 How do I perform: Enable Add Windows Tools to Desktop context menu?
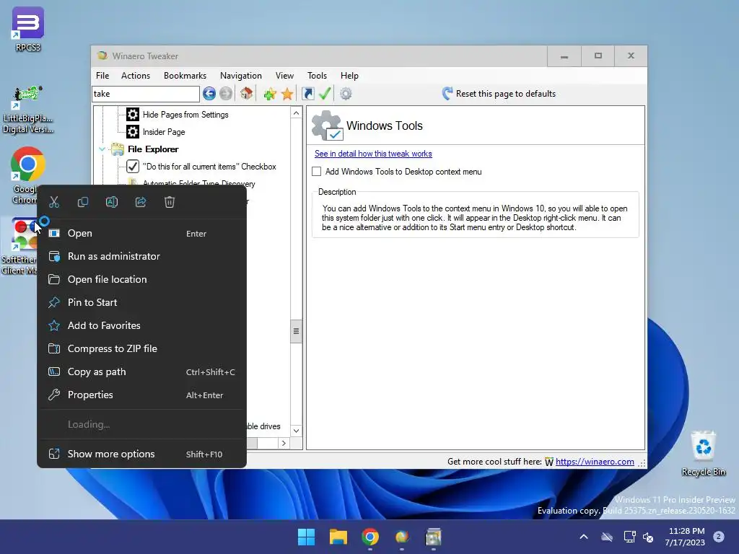click(317, 172)
